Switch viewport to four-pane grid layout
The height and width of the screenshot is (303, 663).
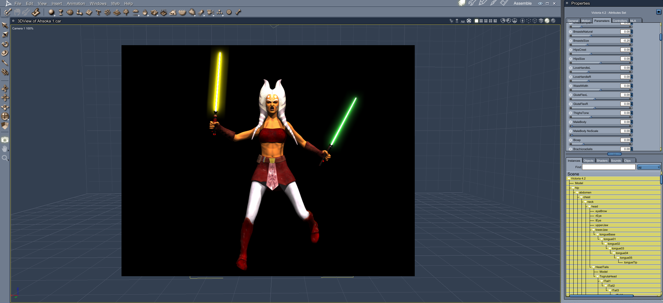490,21
